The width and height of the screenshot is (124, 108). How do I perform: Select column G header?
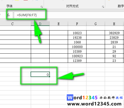tap(96, 24)
